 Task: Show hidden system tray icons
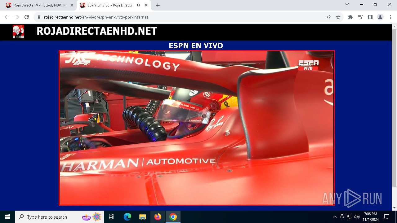coord(334,217)
